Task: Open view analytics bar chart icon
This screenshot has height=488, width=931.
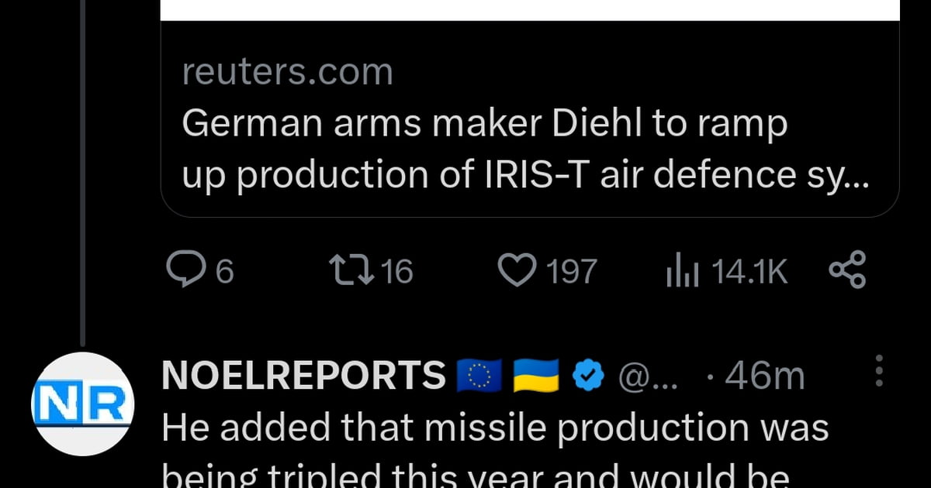Action: click(683, 271)
